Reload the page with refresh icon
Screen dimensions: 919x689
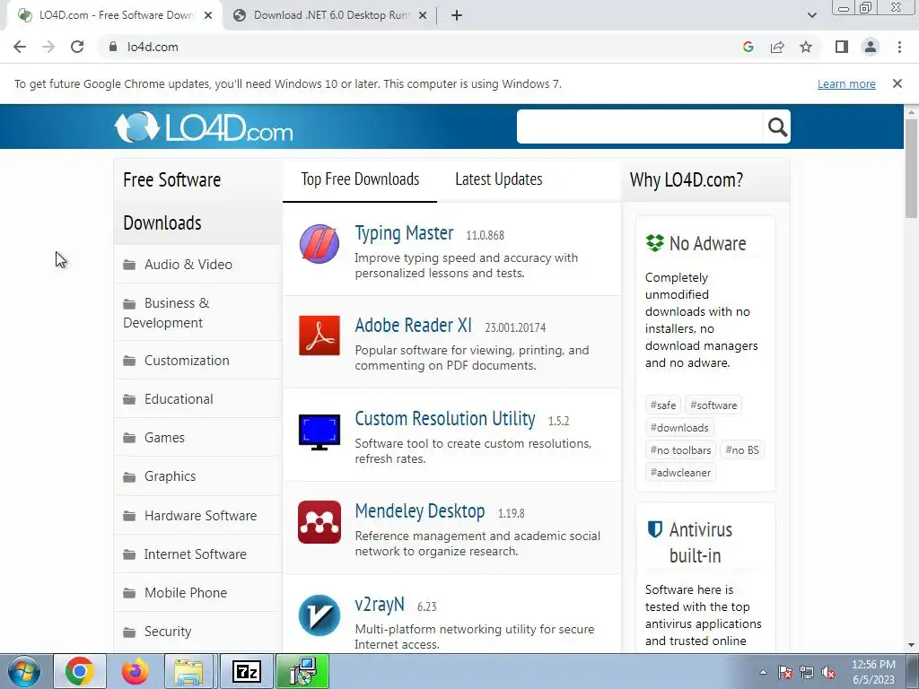77,47
